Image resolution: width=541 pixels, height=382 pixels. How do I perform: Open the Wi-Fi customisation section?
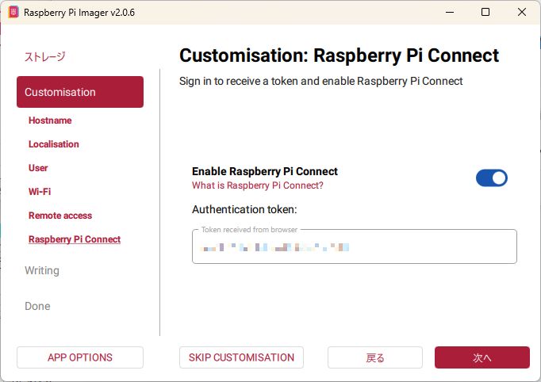(40, 192)
